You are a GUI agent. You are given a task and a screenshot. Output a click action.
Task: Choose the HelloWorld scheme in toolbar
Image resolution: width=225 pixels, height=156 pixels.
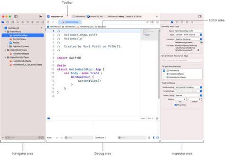click(79, 16)
